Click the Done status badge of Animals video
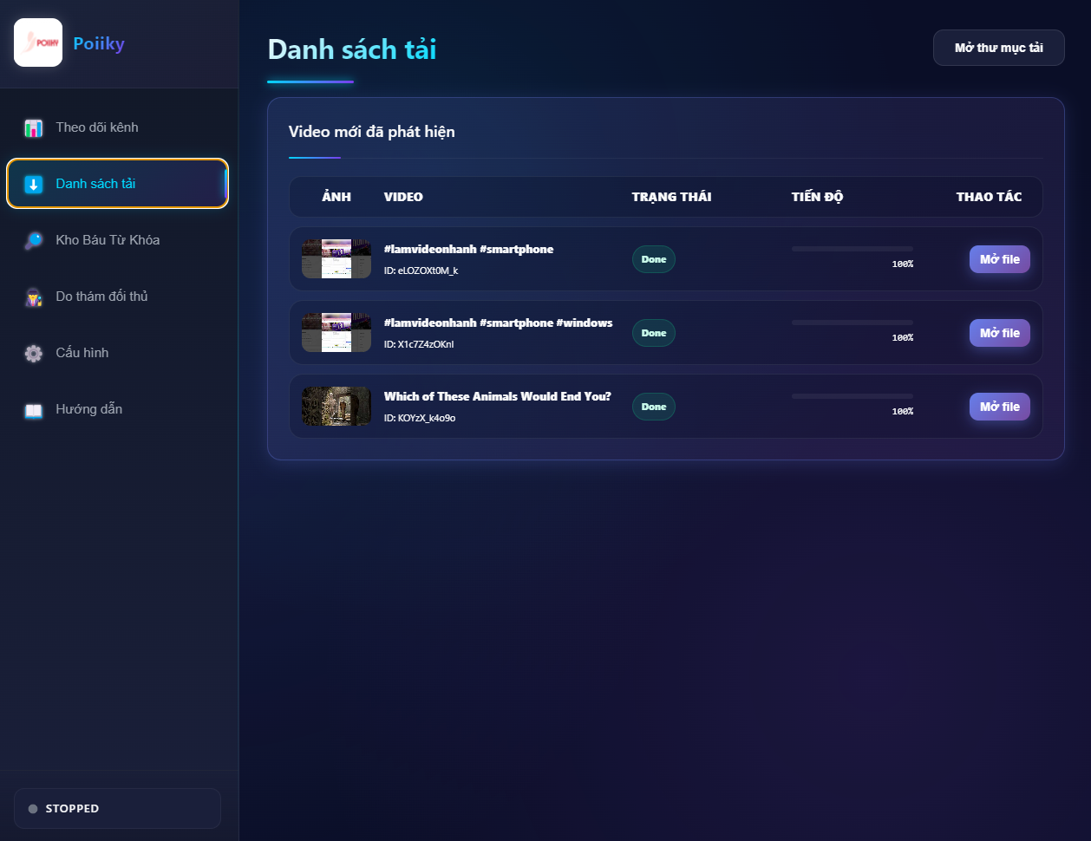Screen dimensions: 1091x841 (x=653, y=407)
